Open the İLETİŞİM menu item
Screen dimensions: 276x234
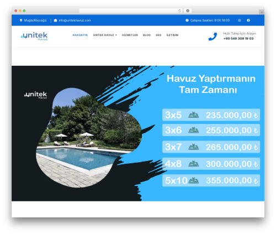point(172,35)
